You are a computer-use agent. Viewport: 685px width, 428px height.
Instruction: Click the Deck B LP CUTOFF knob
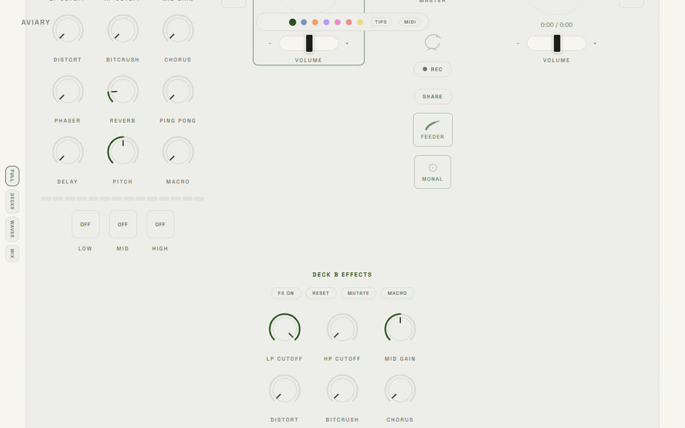pos(285,329)
